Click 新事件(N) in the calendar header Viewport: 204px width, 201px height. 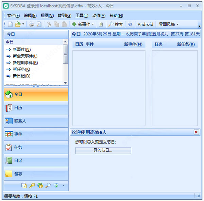pyautogui.click(x=133, y=44)
